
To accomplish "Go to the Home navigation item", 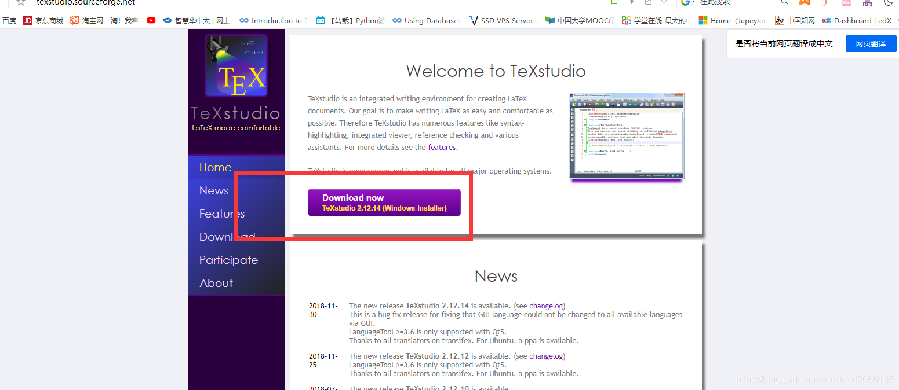I will (216, 167).
